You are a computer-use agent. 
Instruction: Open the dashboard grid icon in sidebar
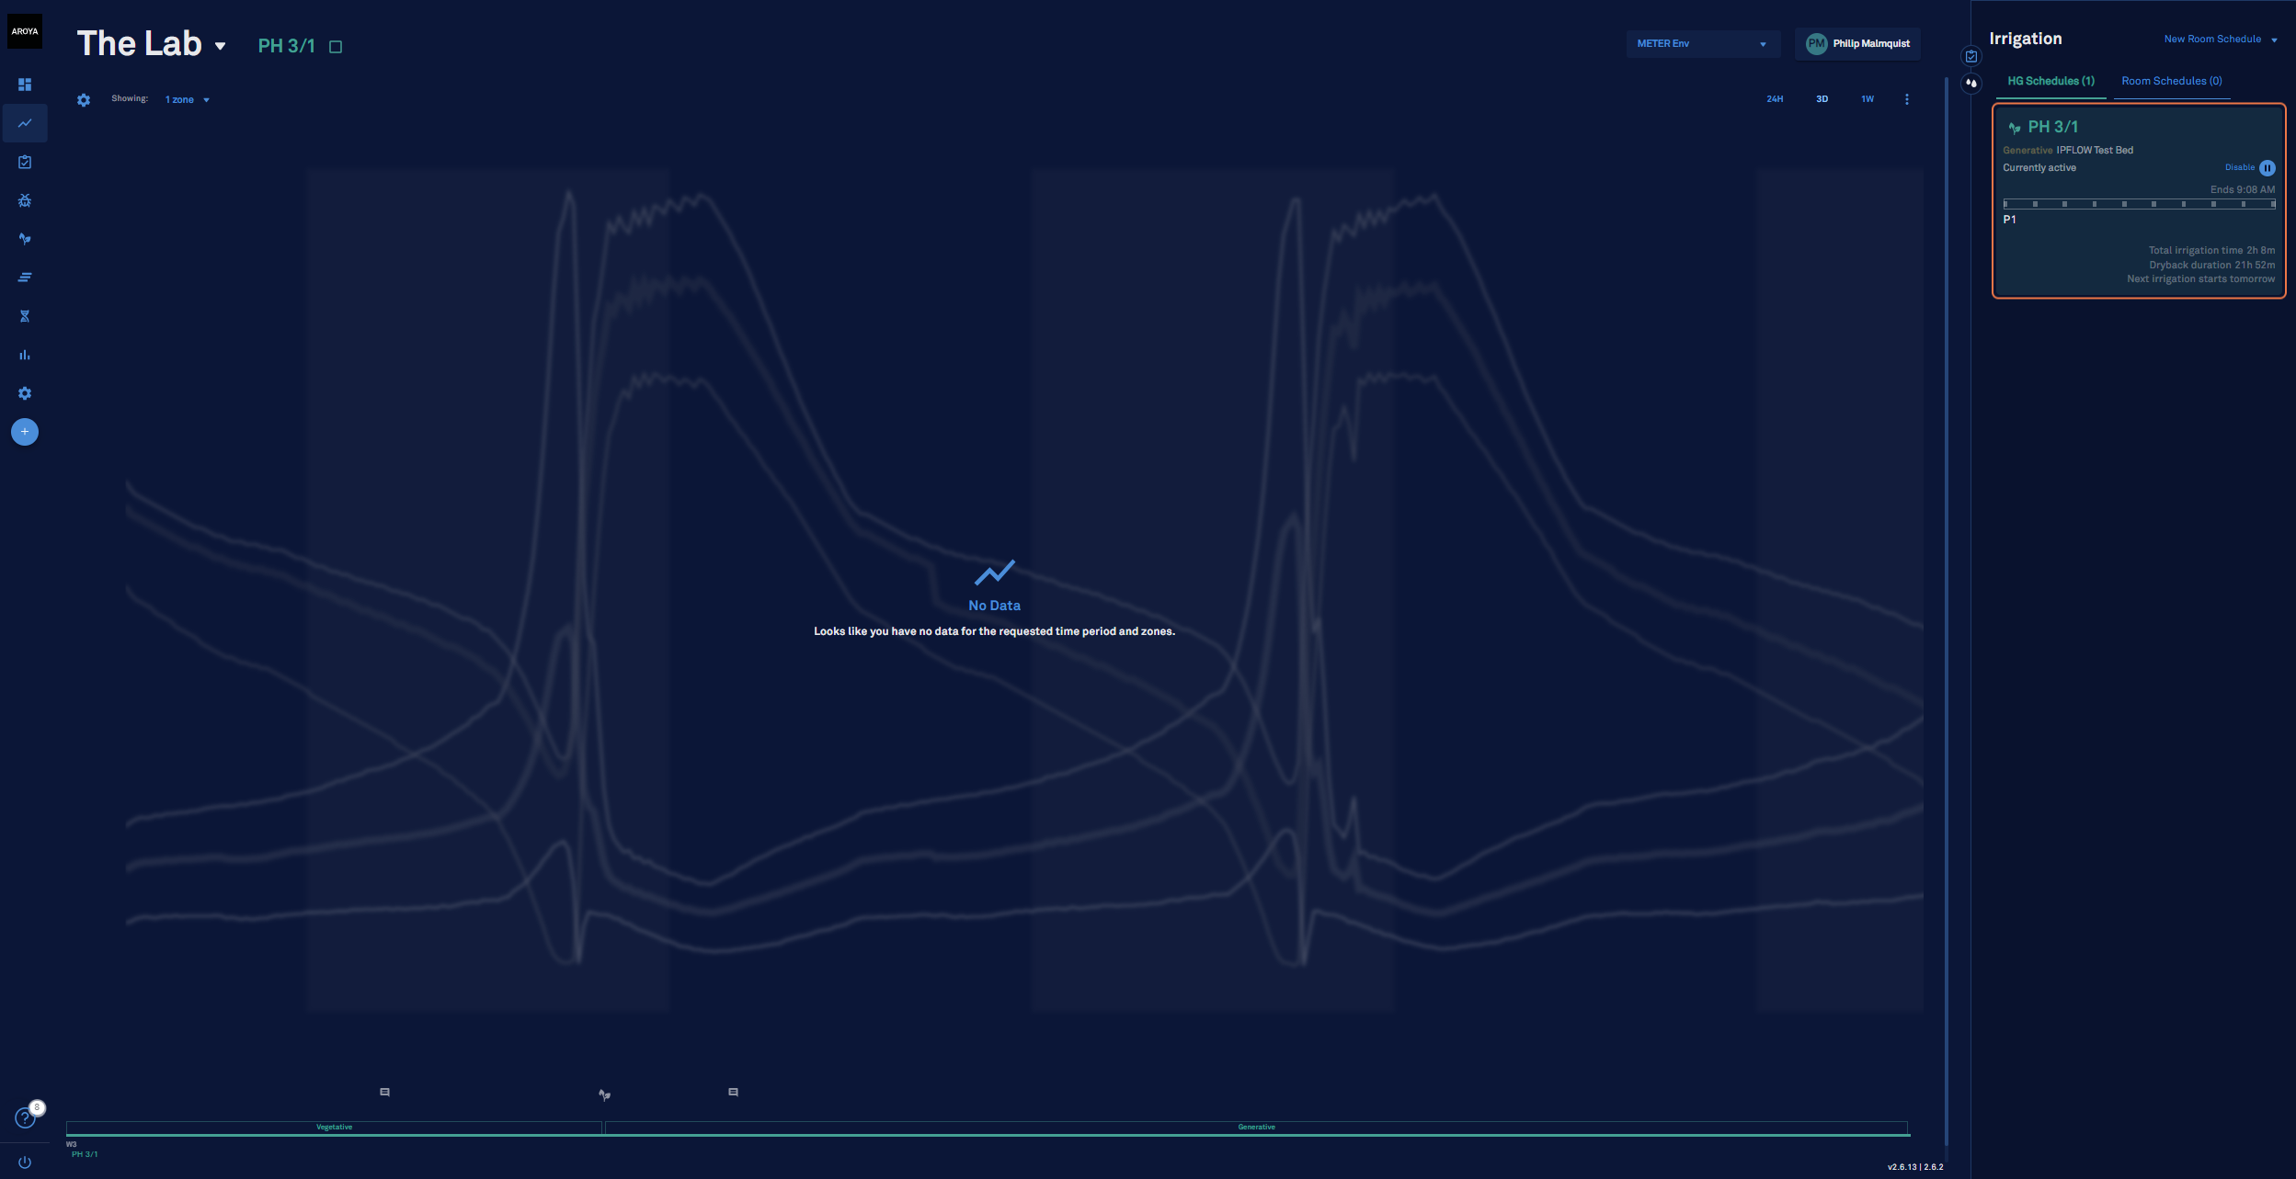[25, 85]
